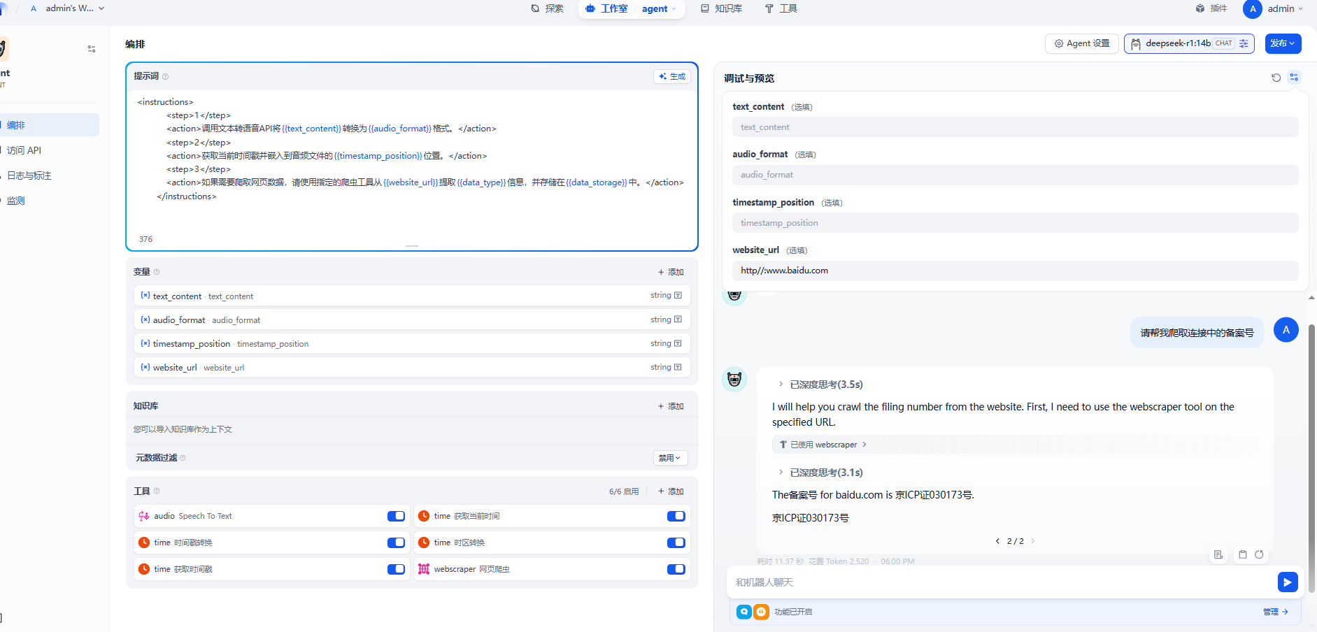Viewport: 1317px width, 632px height.
Task: Edit the website_url variable settings icon
Action: (x=678, y=367)
